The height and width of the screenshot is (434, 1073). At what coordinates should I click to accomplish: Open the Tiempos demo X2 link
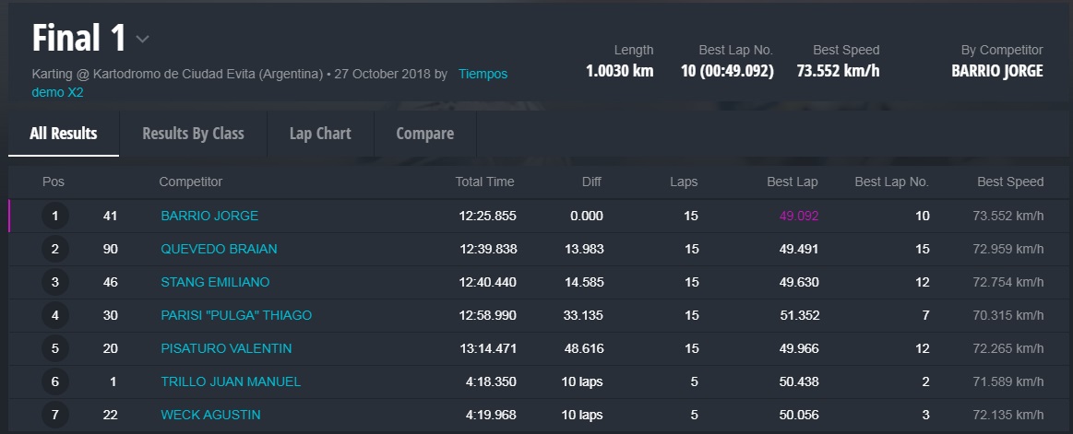pyautogui.click(x=482, y=74)
